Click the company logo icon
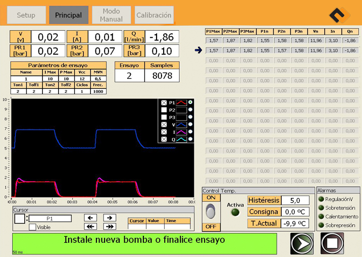The image size is (362, 257). 339,15
